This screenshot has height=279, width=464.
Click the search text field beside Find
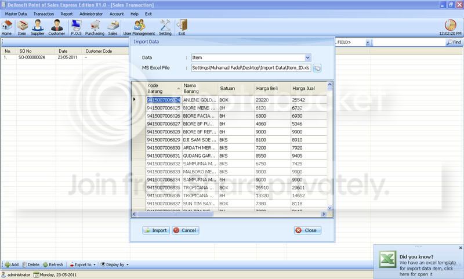coord(409,42)
